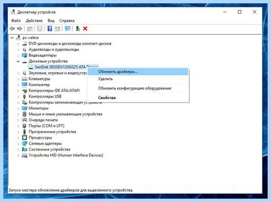The image size is (271, 202).
Task: Minimize the Диспетчер устройств window
Action: (225, 12)
